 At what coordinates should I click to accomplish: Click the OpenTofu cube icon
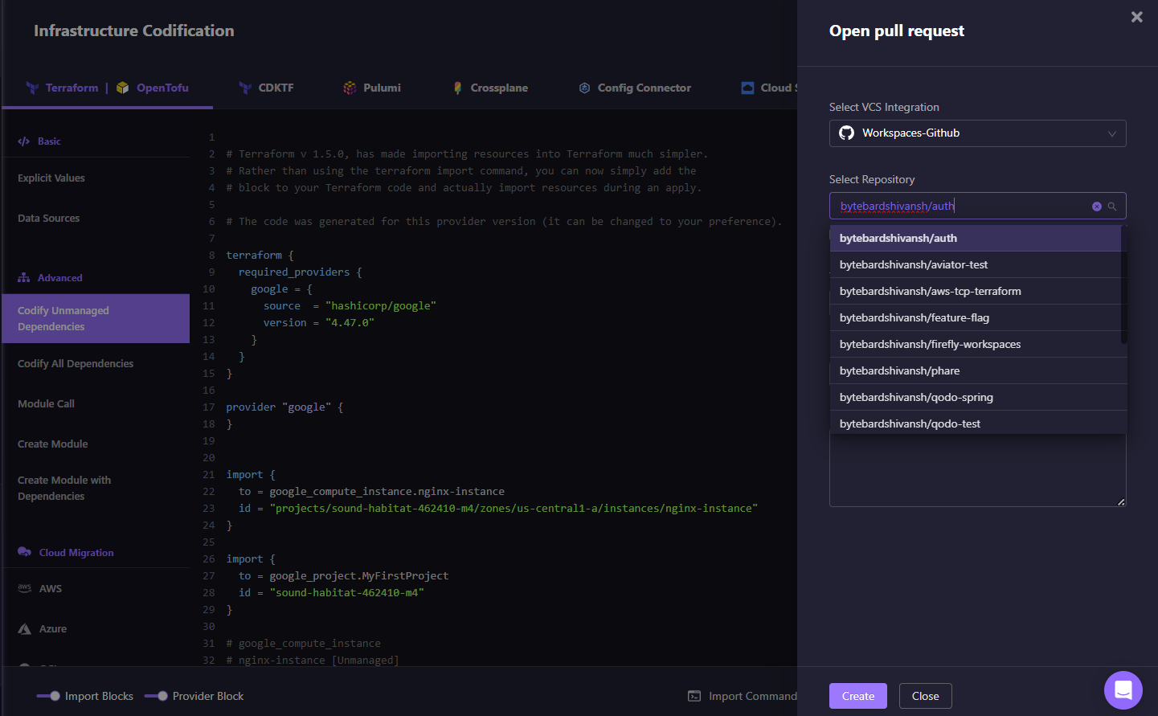123,88
